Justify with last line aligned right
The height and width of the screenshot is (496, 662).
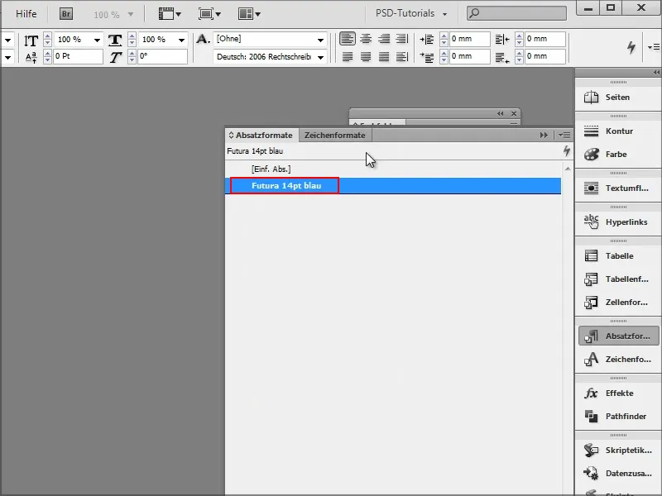[x=384, y=56]
